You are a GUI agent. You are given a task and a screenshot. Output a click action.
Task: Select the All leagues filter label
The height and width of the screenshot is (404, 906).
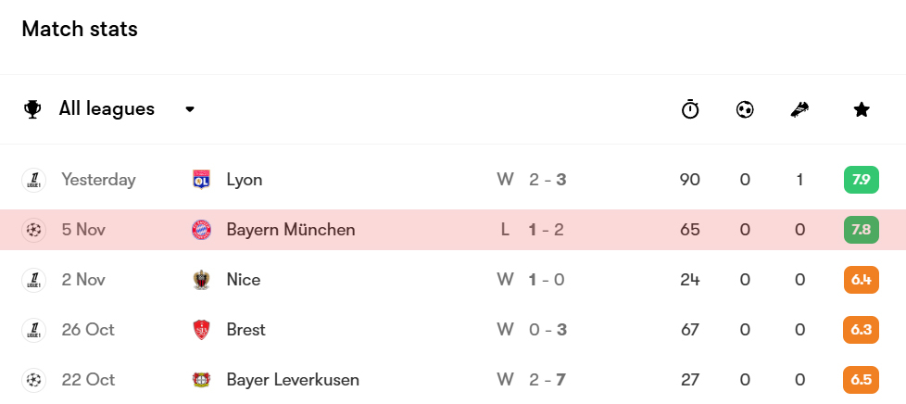click(107, 109)
